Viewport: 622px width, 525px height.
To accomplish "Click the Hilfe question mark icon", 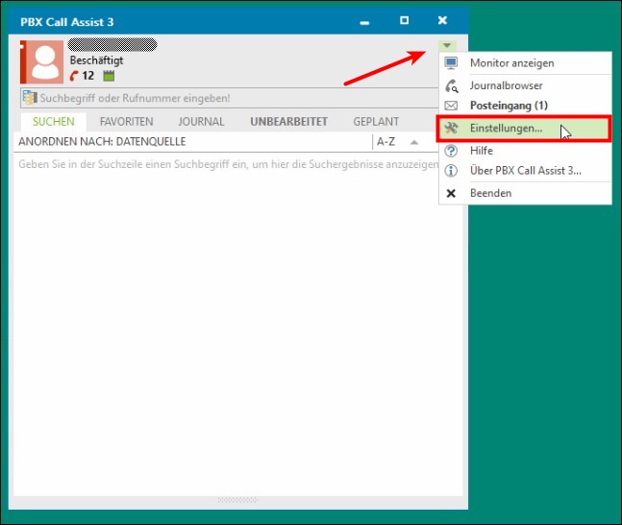I will (451, 152).
